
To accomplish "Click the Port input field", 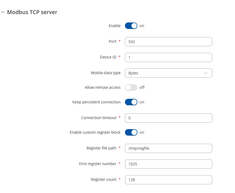I will coord(168,42).
